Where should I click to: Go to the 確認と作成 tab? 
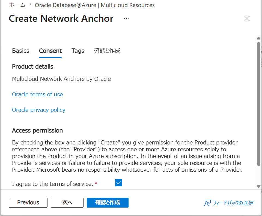click(x=107, y=51)
